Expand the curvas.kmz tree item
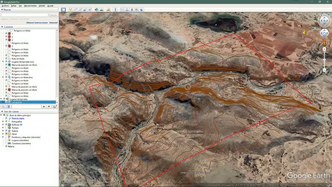The width and height of the screenshot is (332, 187). [x=3, y=102]
